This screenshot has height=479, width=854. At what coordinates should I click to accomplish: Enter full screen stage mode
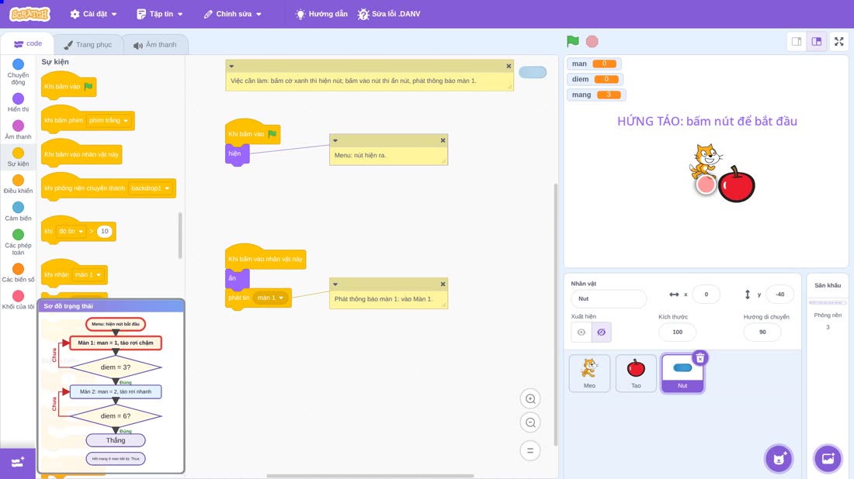[838, 41]
